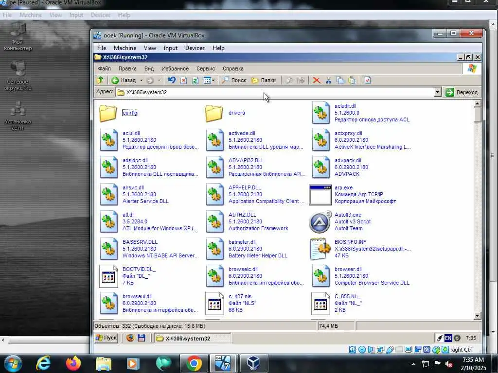
Task: Click the VirtualBox cube host taskbar icon
Action: [253, 363]
